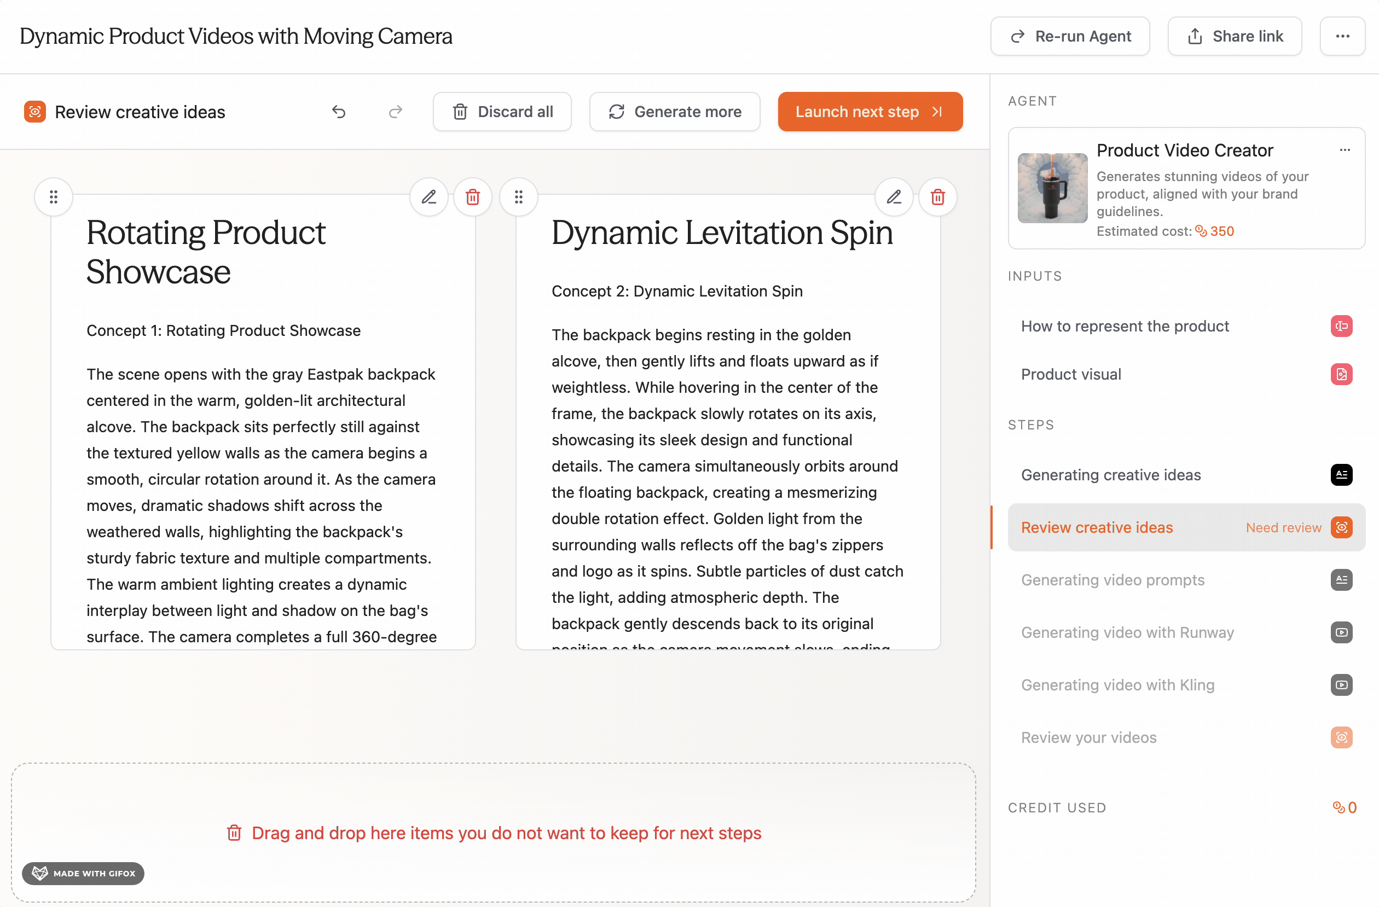The height and width of the screenshot is (907, 1379).
Task: Open Product Video Creator options menu
Action: pos(1344,150)
